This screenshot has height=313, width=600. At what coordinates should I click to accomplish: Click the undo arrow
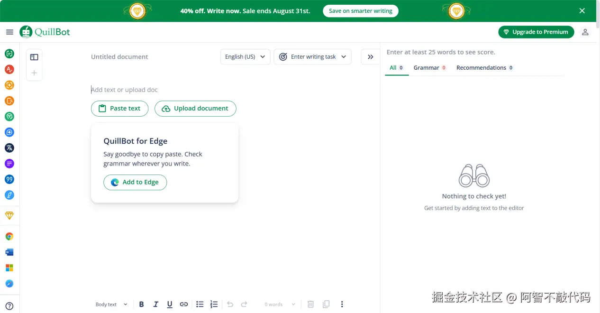(230, 304)
